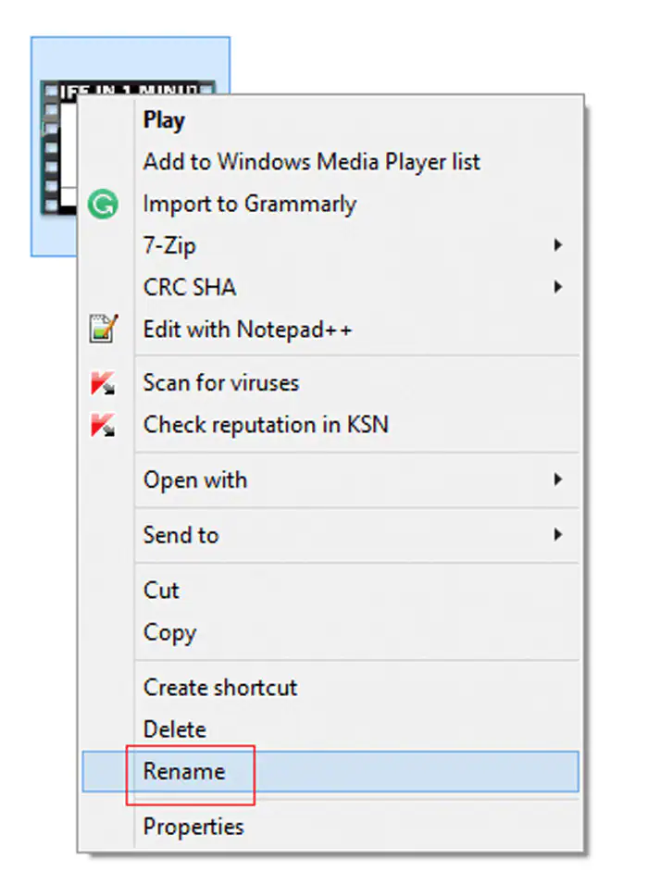
Task: Choose Create shortcut
Action: click(220, 688)
